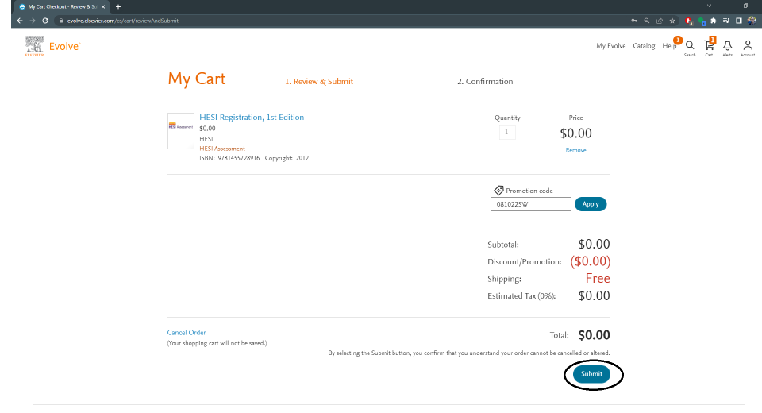762x413 pixels.
Task: Open the Extensions puzzle icon
Action: (714, 21)
